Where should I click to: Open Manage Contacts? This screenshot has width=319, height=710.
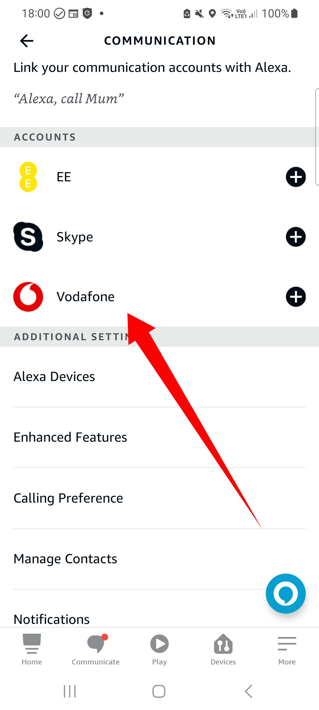point(159,559)
